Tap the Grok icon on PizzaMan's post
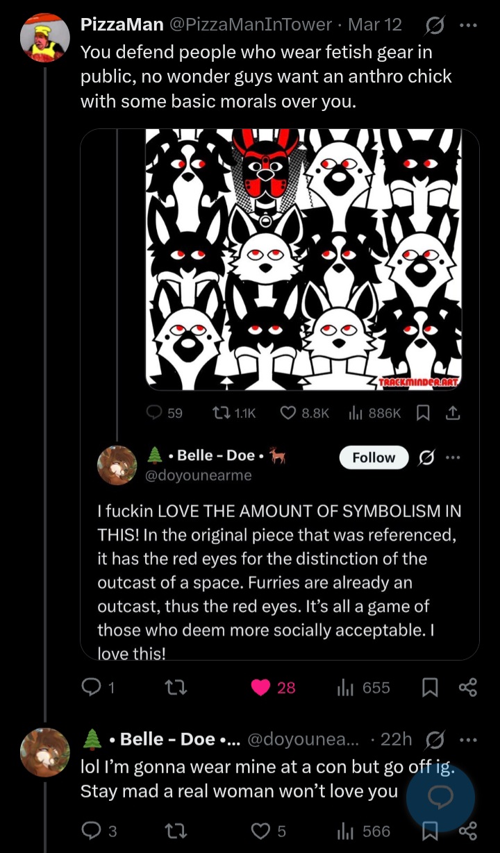This screenshot has height=853, width=500. click(435, 25)
